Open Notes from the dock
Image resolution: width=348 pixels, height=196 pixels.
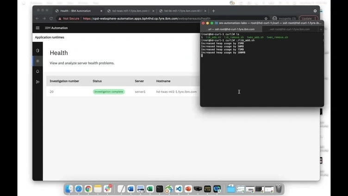coord(98,189)
